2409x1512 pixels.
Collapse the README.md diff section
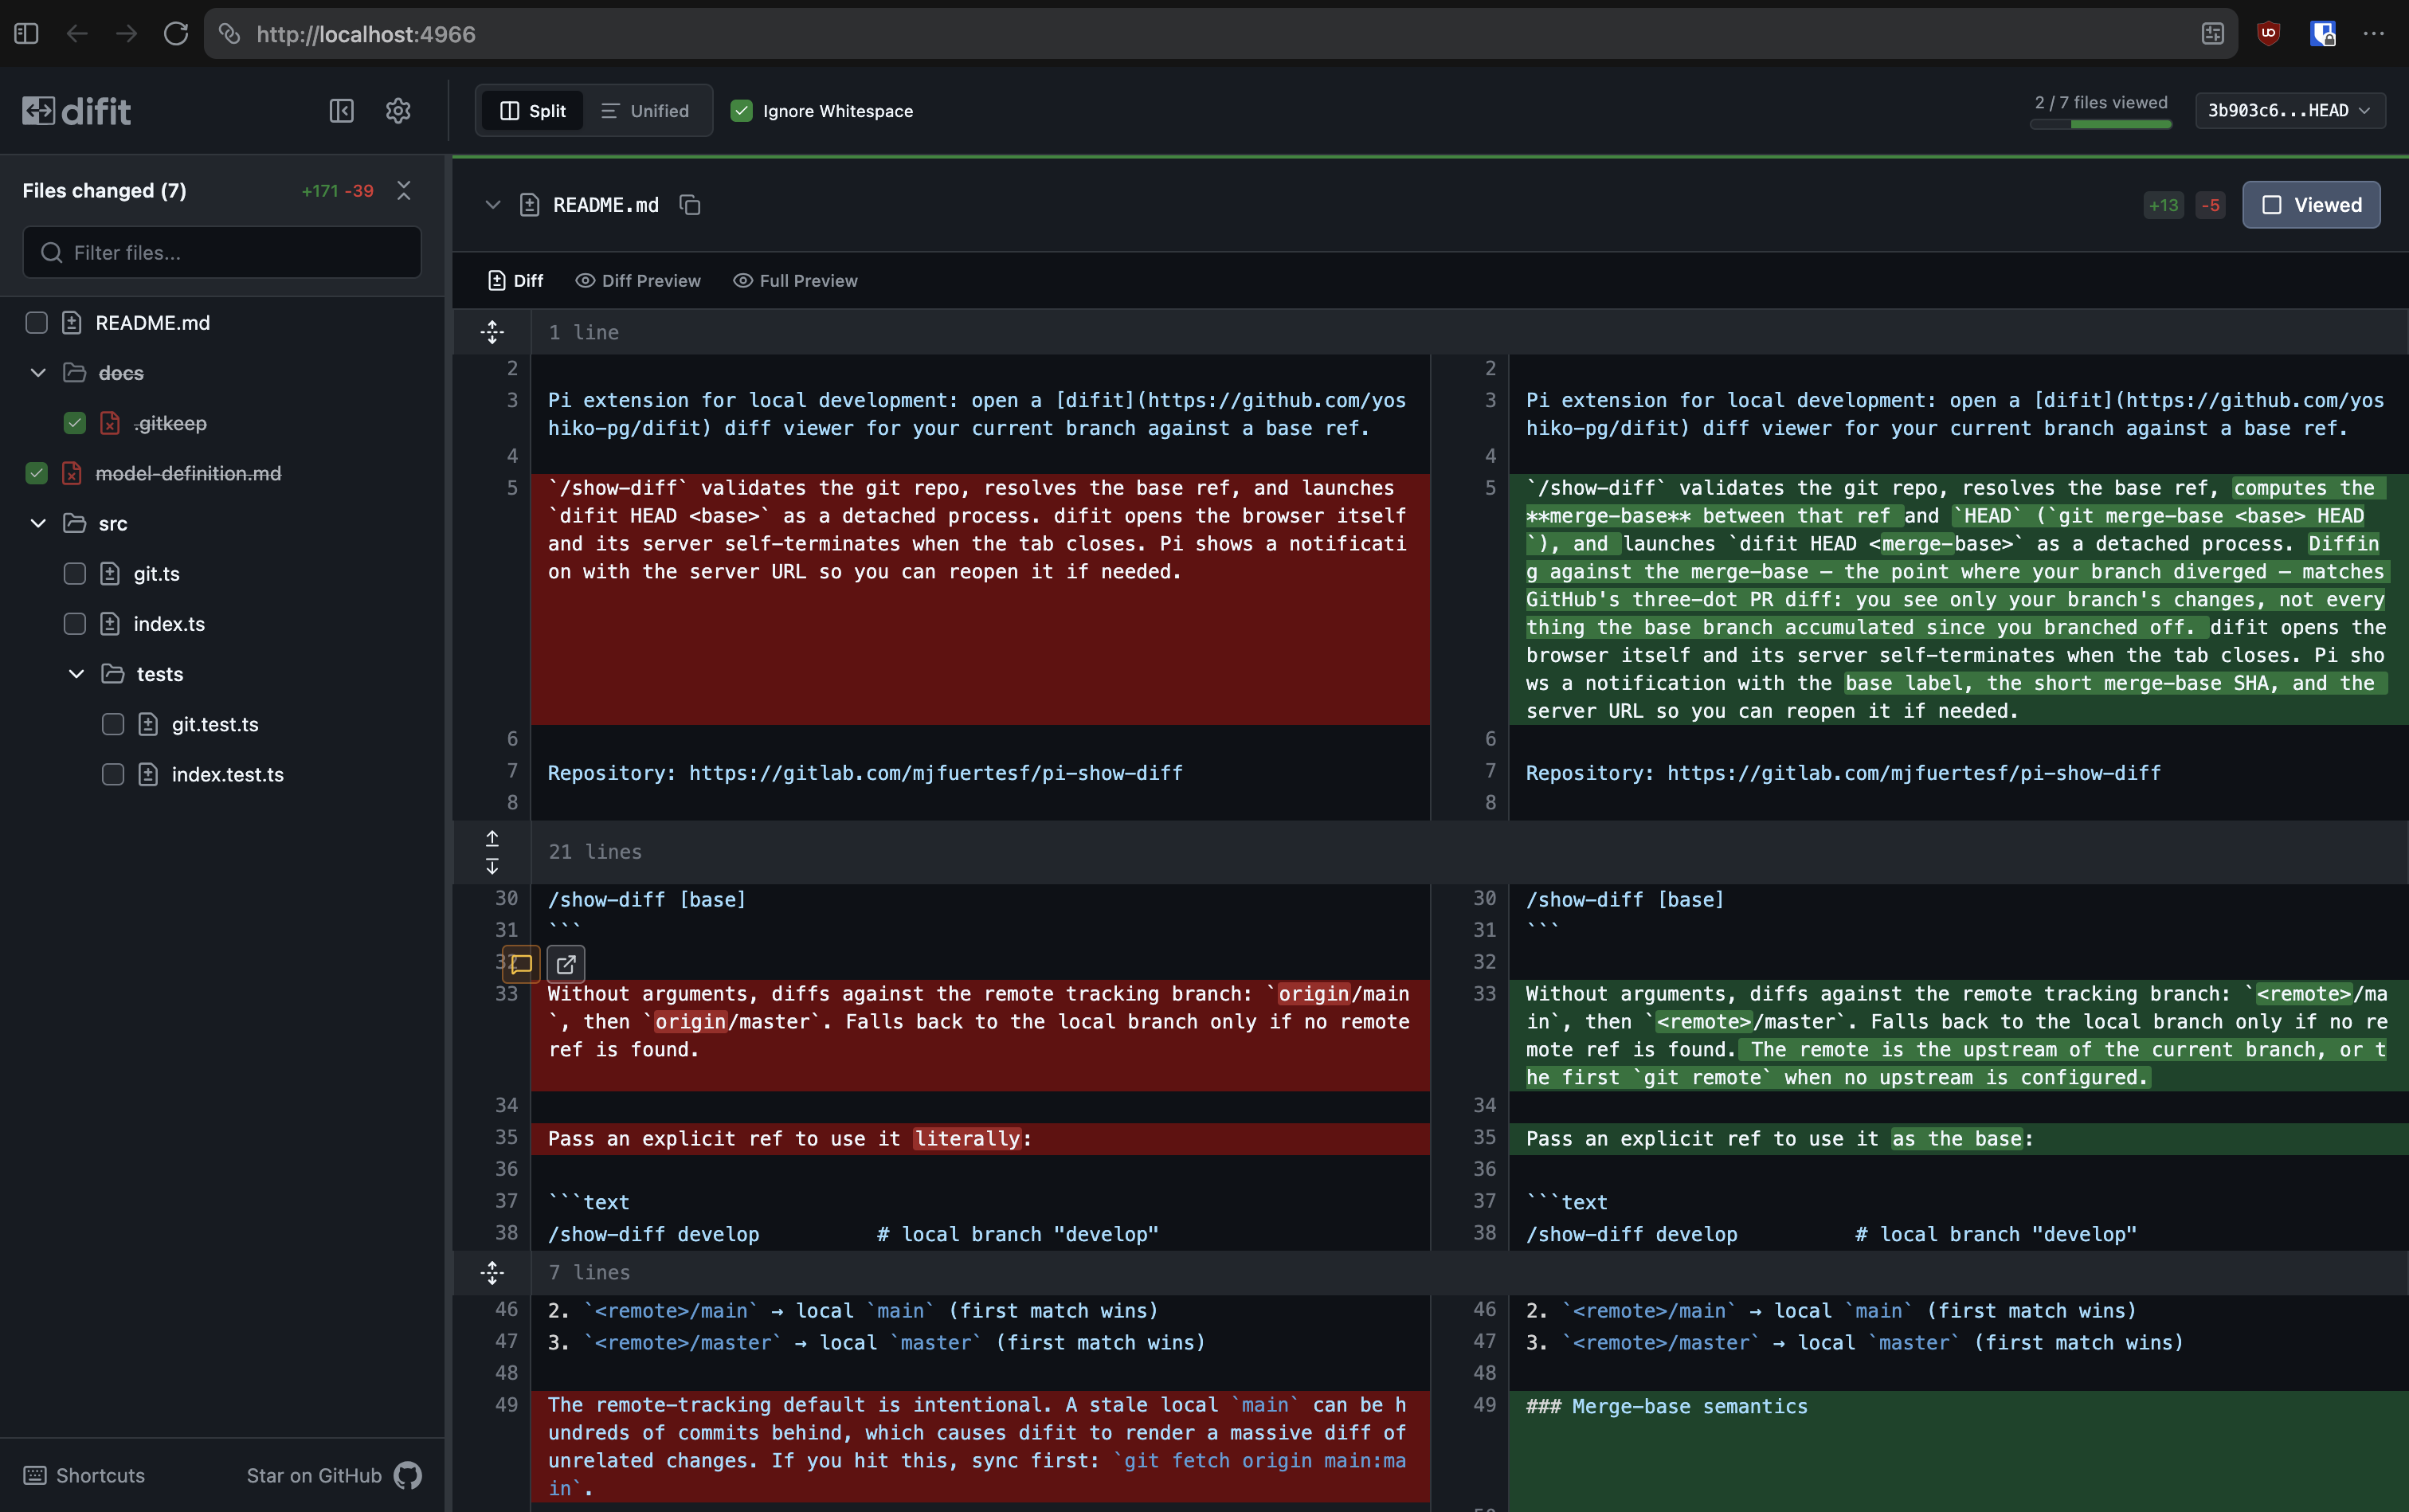pyautogui.click(x=492, y=205)
